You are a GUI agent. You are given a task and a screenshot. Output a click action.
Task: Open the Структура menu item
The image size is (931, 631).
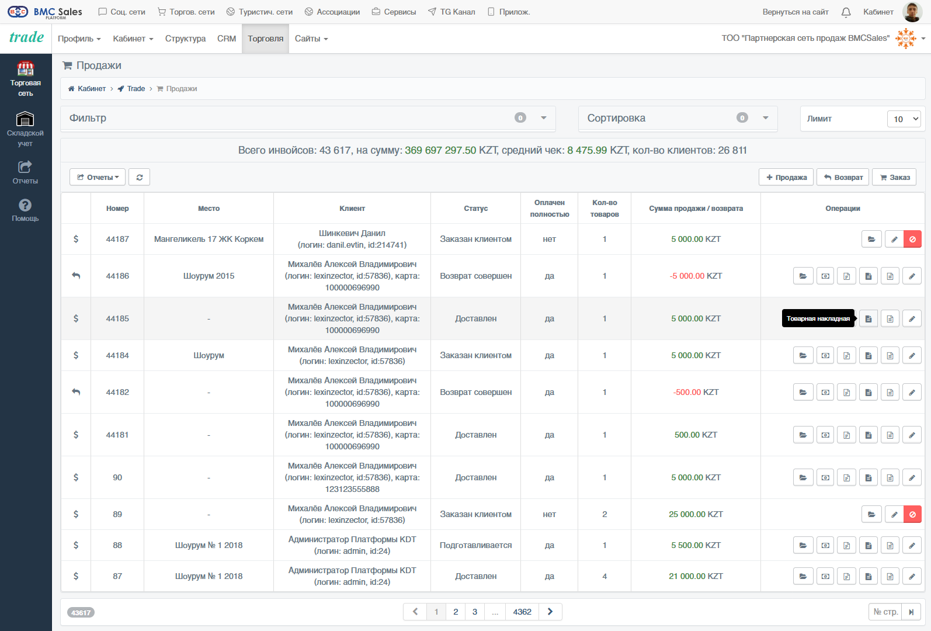[185, 39]
